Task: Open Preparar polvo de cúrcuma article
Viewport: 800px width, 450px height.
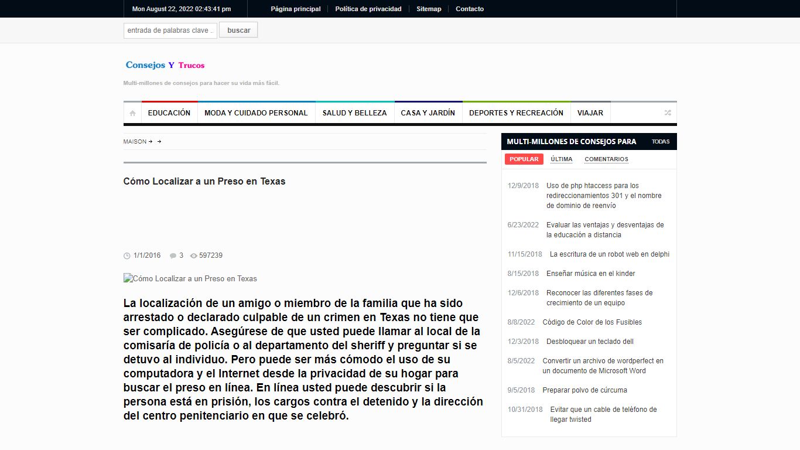Action: pyautogui.click(x=584, y=390)
